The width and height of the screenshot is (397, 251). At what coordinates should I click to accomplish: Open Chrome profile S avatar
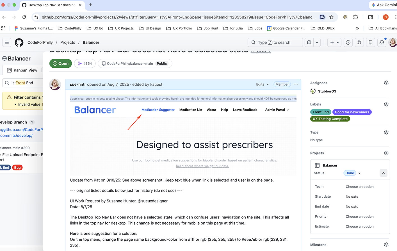coord(386,17)
